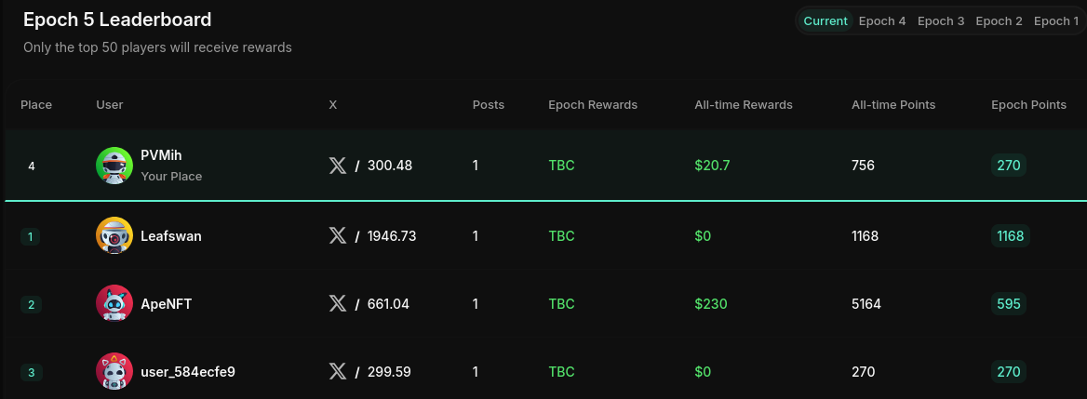Click Leafswan's yellow robot avatar

114,236
